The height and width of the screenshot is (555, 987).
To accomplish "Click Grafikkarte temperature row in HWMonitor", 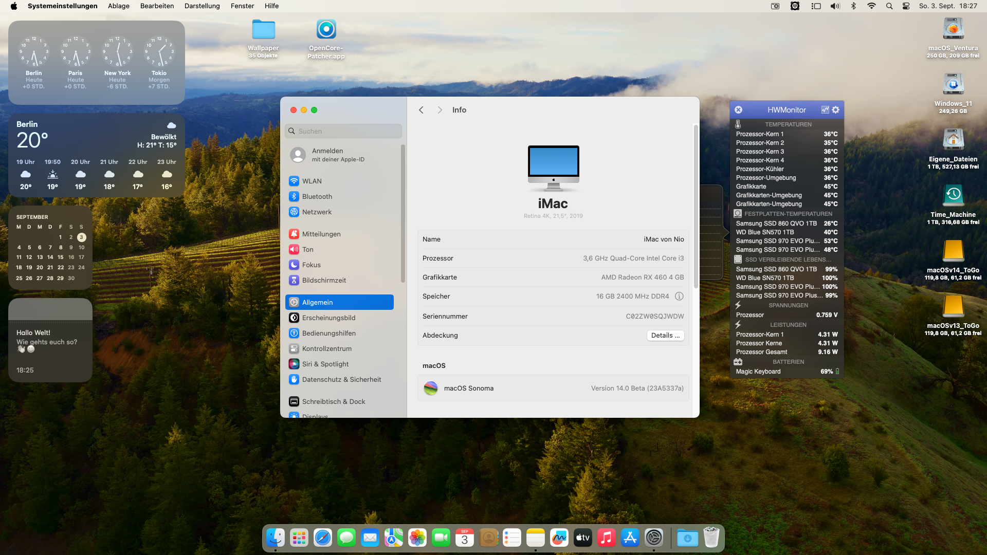I will [x=787, y=187].
